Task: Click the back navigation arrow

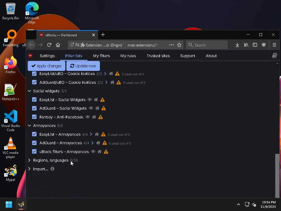Action: (32, 45)
